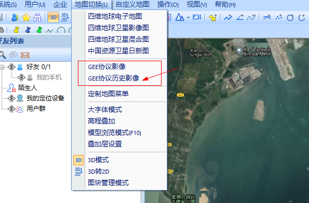Open the 用户(U) menu
This screenshot has height=203, width=309.
pos(35,4)
